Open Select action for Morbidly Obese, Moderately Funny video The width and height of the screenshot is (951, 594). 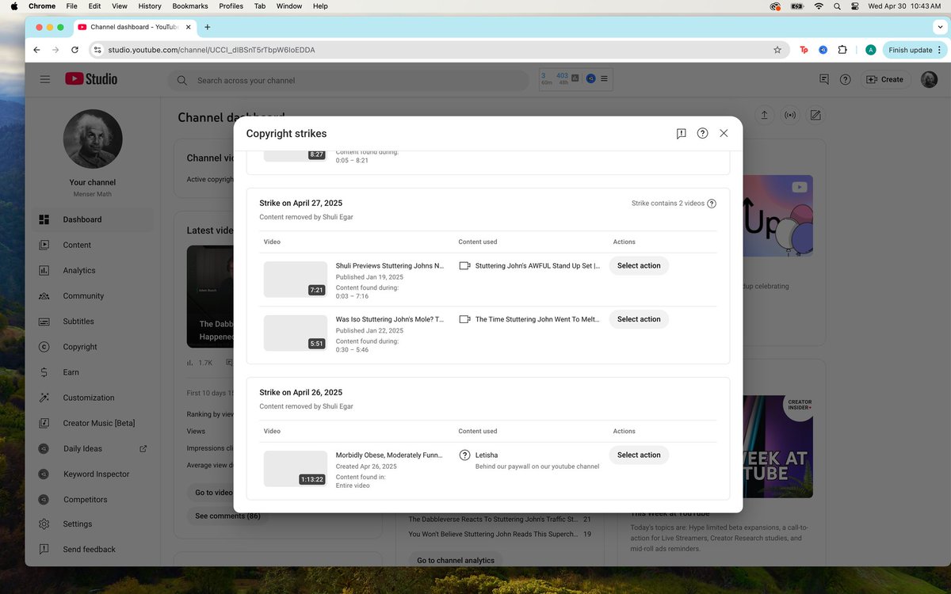(x=639, y=455)
